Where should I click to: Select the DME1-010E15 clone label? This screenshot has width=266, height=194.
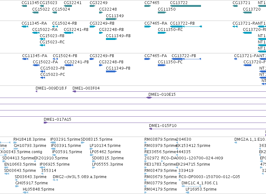162,95
